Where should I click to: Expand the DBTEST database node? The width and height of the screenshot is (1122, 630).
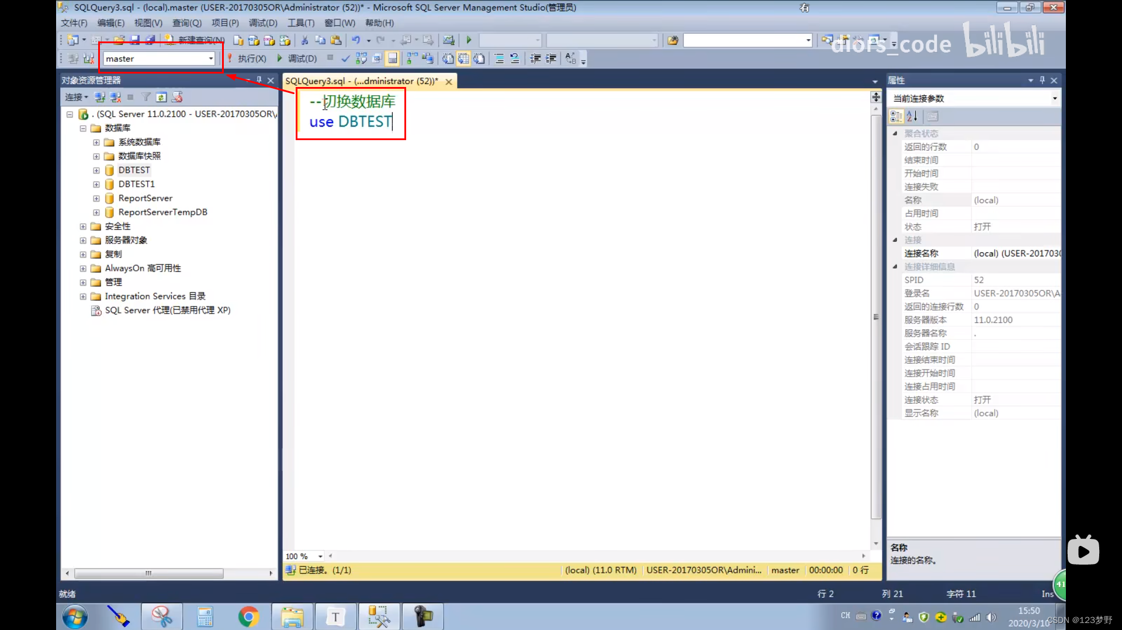coord(96,170)
